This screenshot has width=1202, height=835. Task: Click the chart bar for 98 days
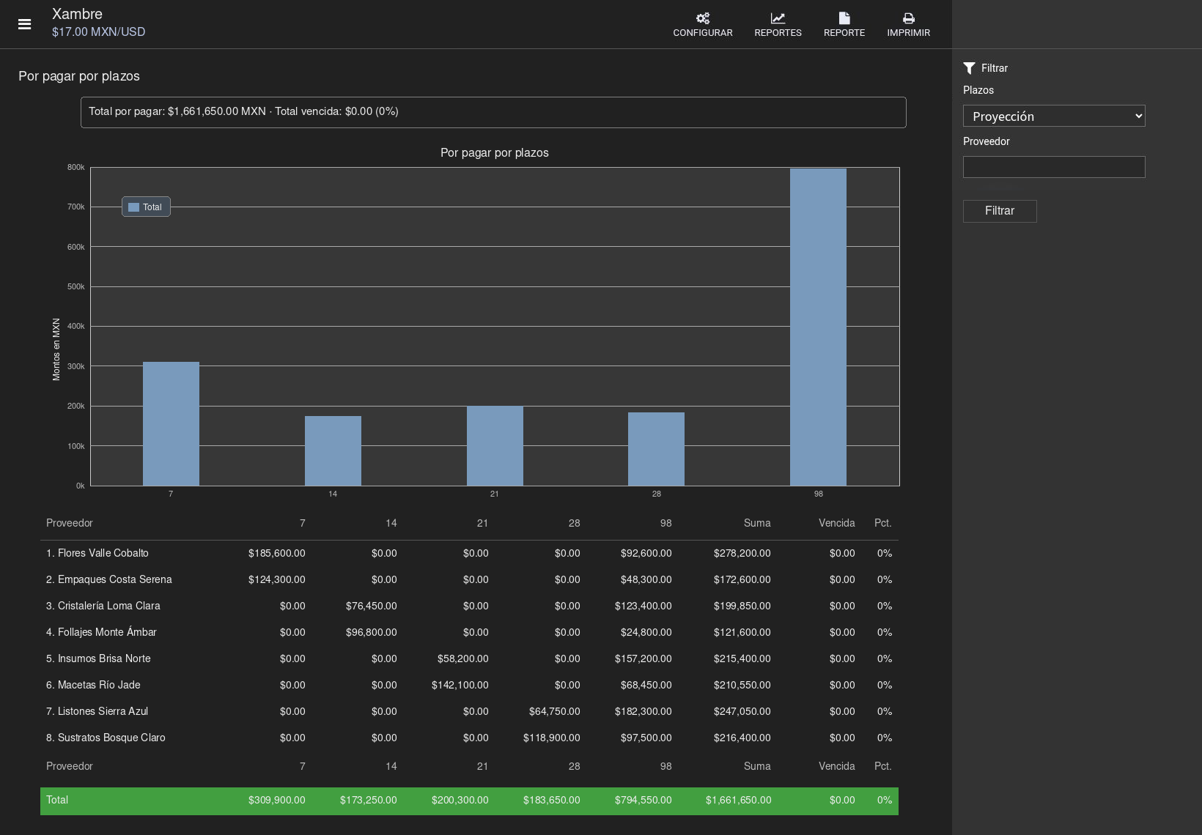818,327
